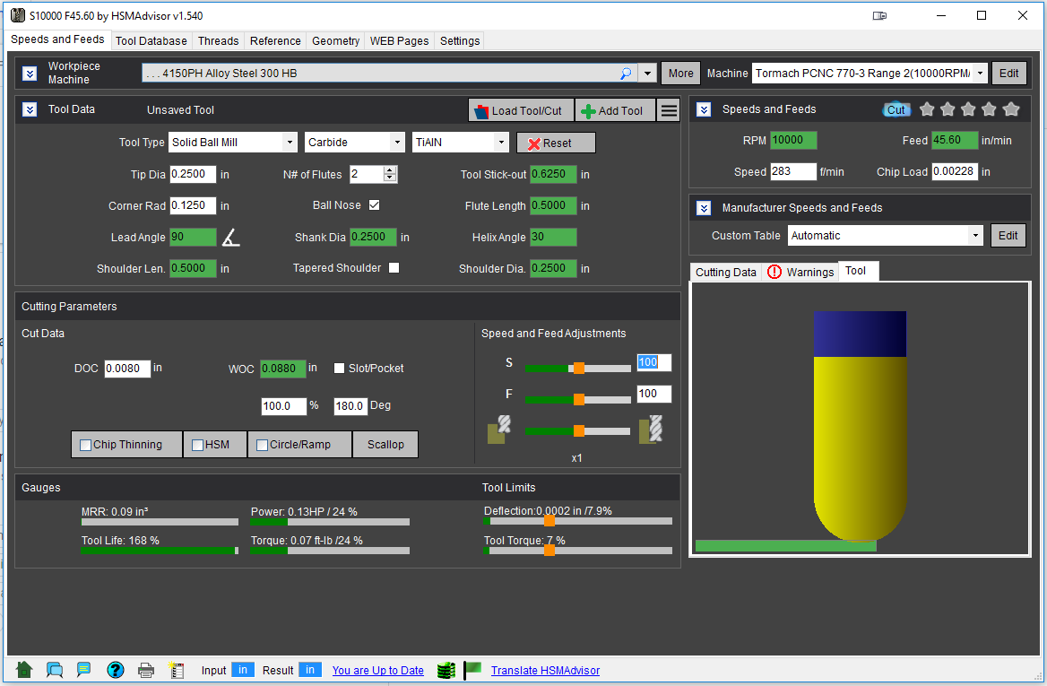Switch to the Tool Database tab
1047x686 pixels.
151,40
